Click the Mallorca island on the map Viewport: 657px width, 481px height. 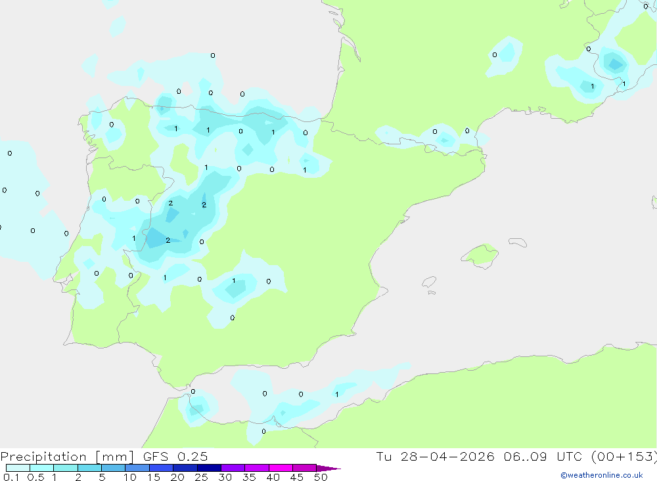481,255
